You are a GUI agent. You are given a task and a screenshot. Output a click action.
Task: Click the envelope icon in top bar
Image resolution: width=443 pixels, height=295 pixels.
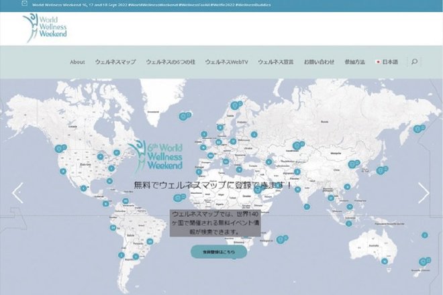click(x=25, y=3)
